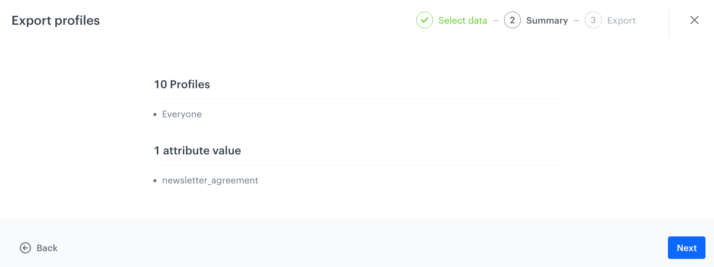The height and width of the screenshot is (267, 714).
Task: Click the green checkmark on Select data step
Action: [424, 20]
